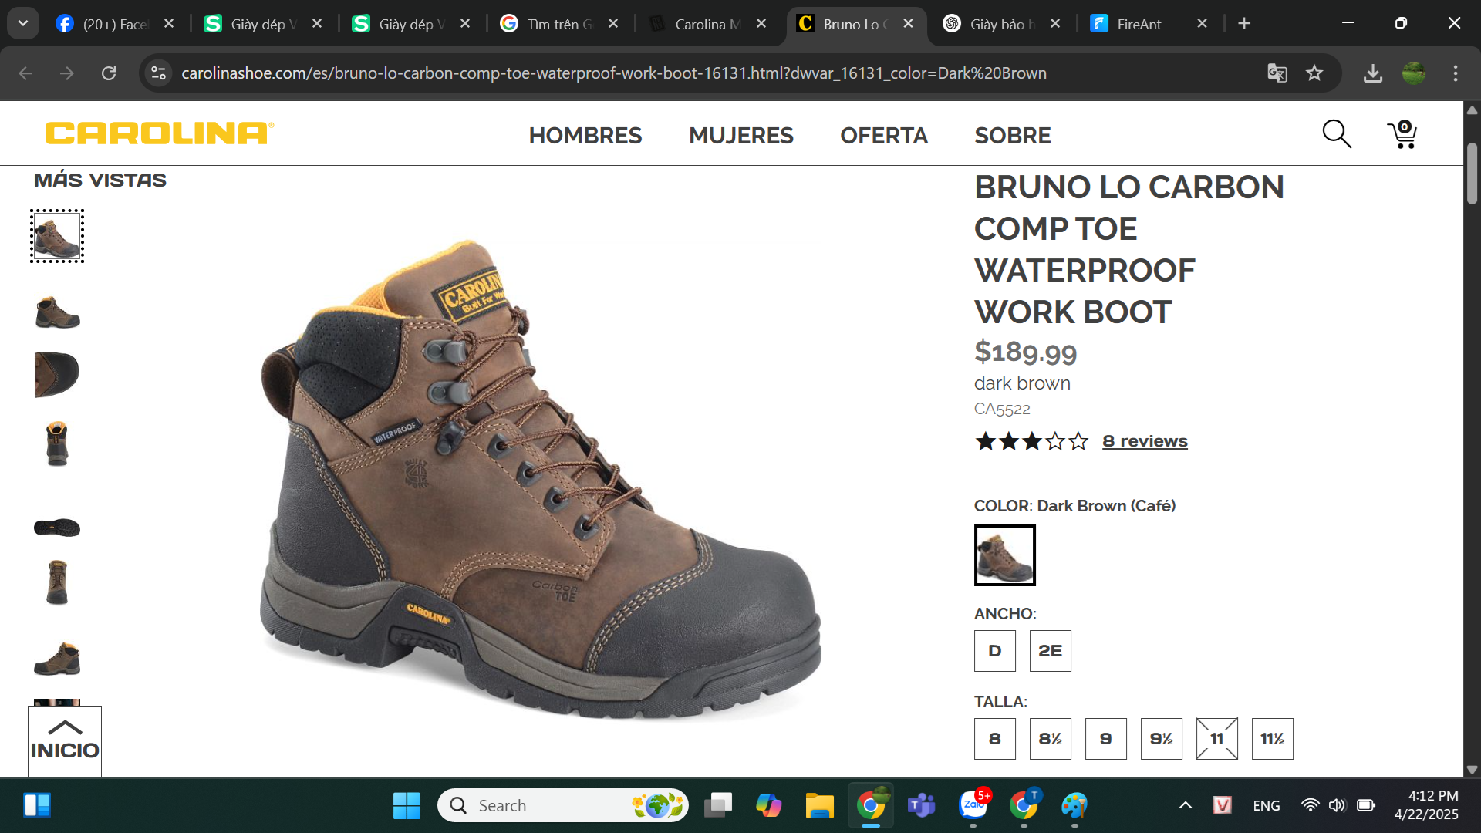This screenshot has width=1481, height=833.
Task: Open the OFERTA menu
Action: click(x=884, y=136)
